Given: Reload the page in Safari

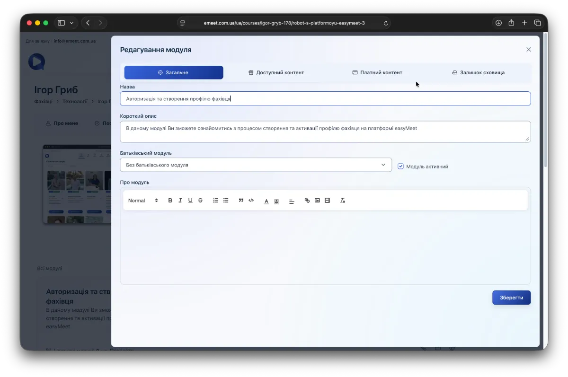Looking at the screenshot, I should pos(386,23).
